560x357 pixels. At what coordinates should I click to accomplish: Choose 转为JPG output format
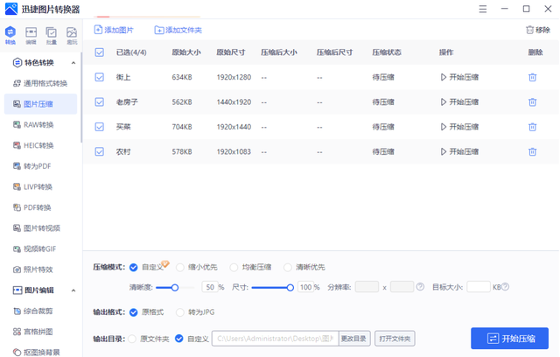[180, 312]
